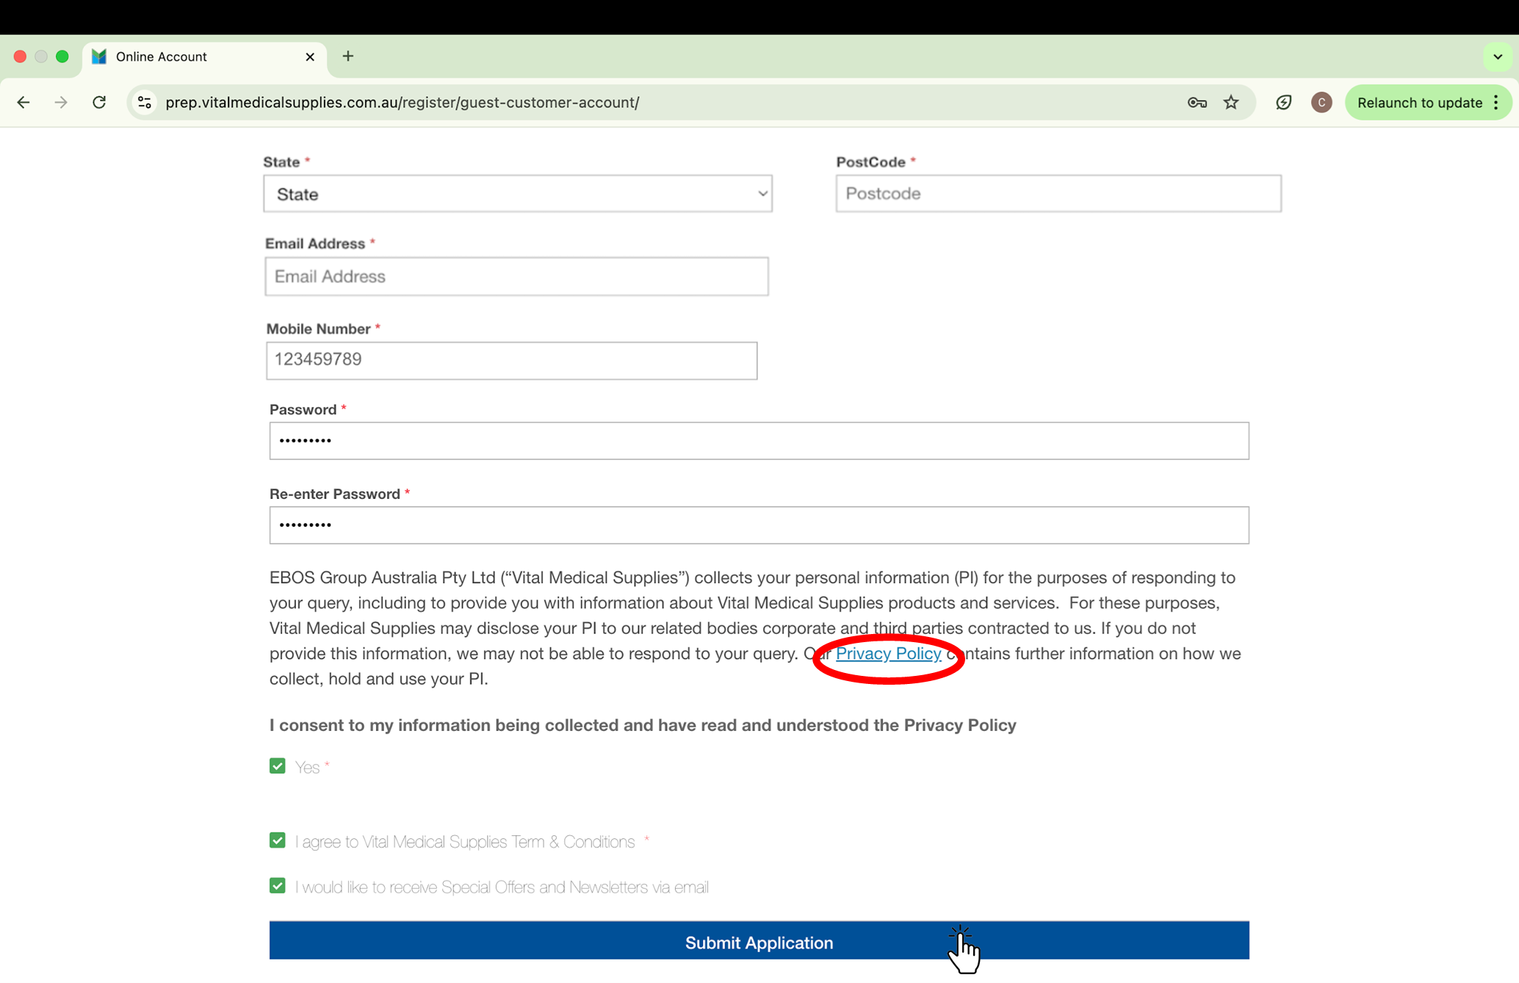Click the Mobile Number field
Viewport: 1519px width, 983px height.
pyautogui.click(x=512, y=360)
